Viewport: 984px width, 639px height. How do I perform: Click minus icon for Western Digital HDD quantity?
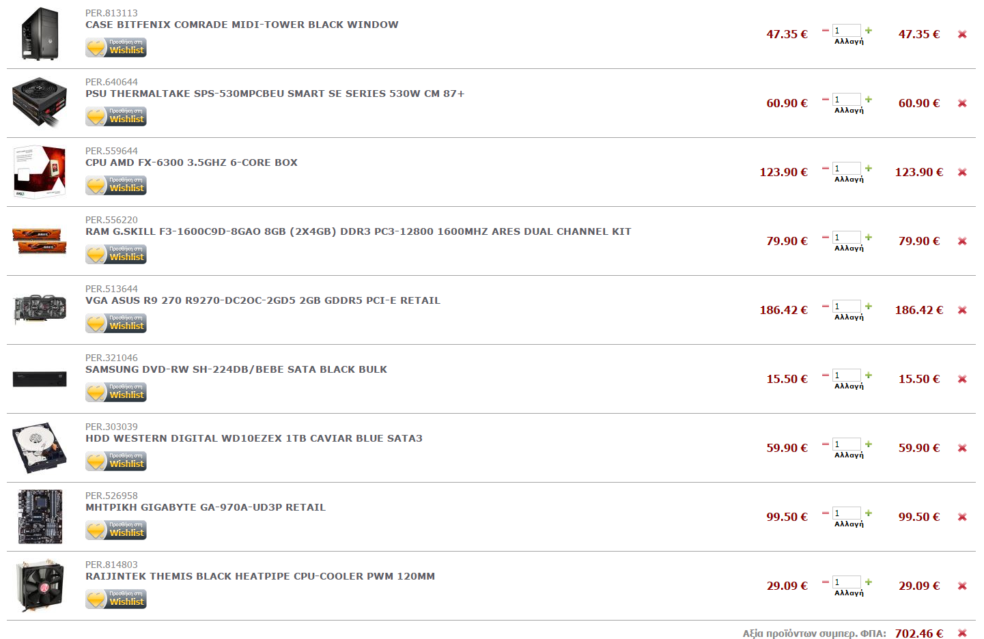coord(825,444)
